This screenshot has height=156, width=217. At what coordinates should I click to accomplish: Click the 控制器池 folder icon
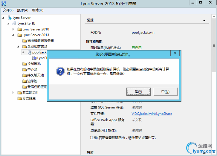[x=25, y=64]
